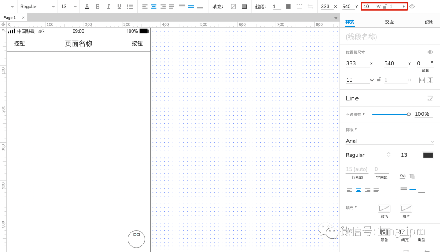The width and height of the screenshot is (440, 252).
Task: Select the 样式 tab
Action: pos(350,22)
